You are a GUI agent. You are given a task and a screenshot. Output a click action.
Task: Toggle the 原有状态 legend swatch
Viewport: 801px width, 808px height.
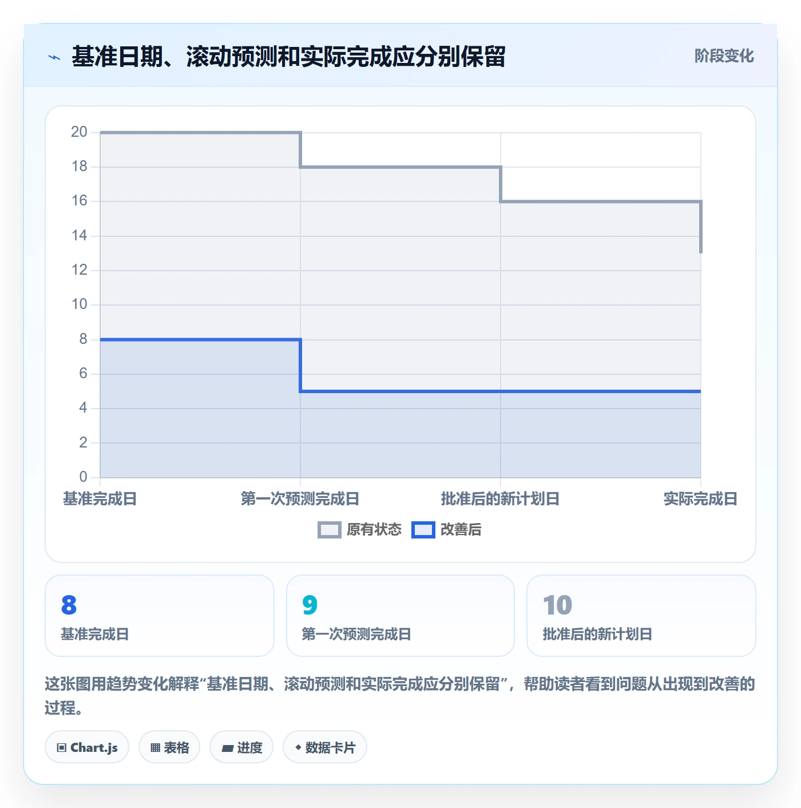329,530
